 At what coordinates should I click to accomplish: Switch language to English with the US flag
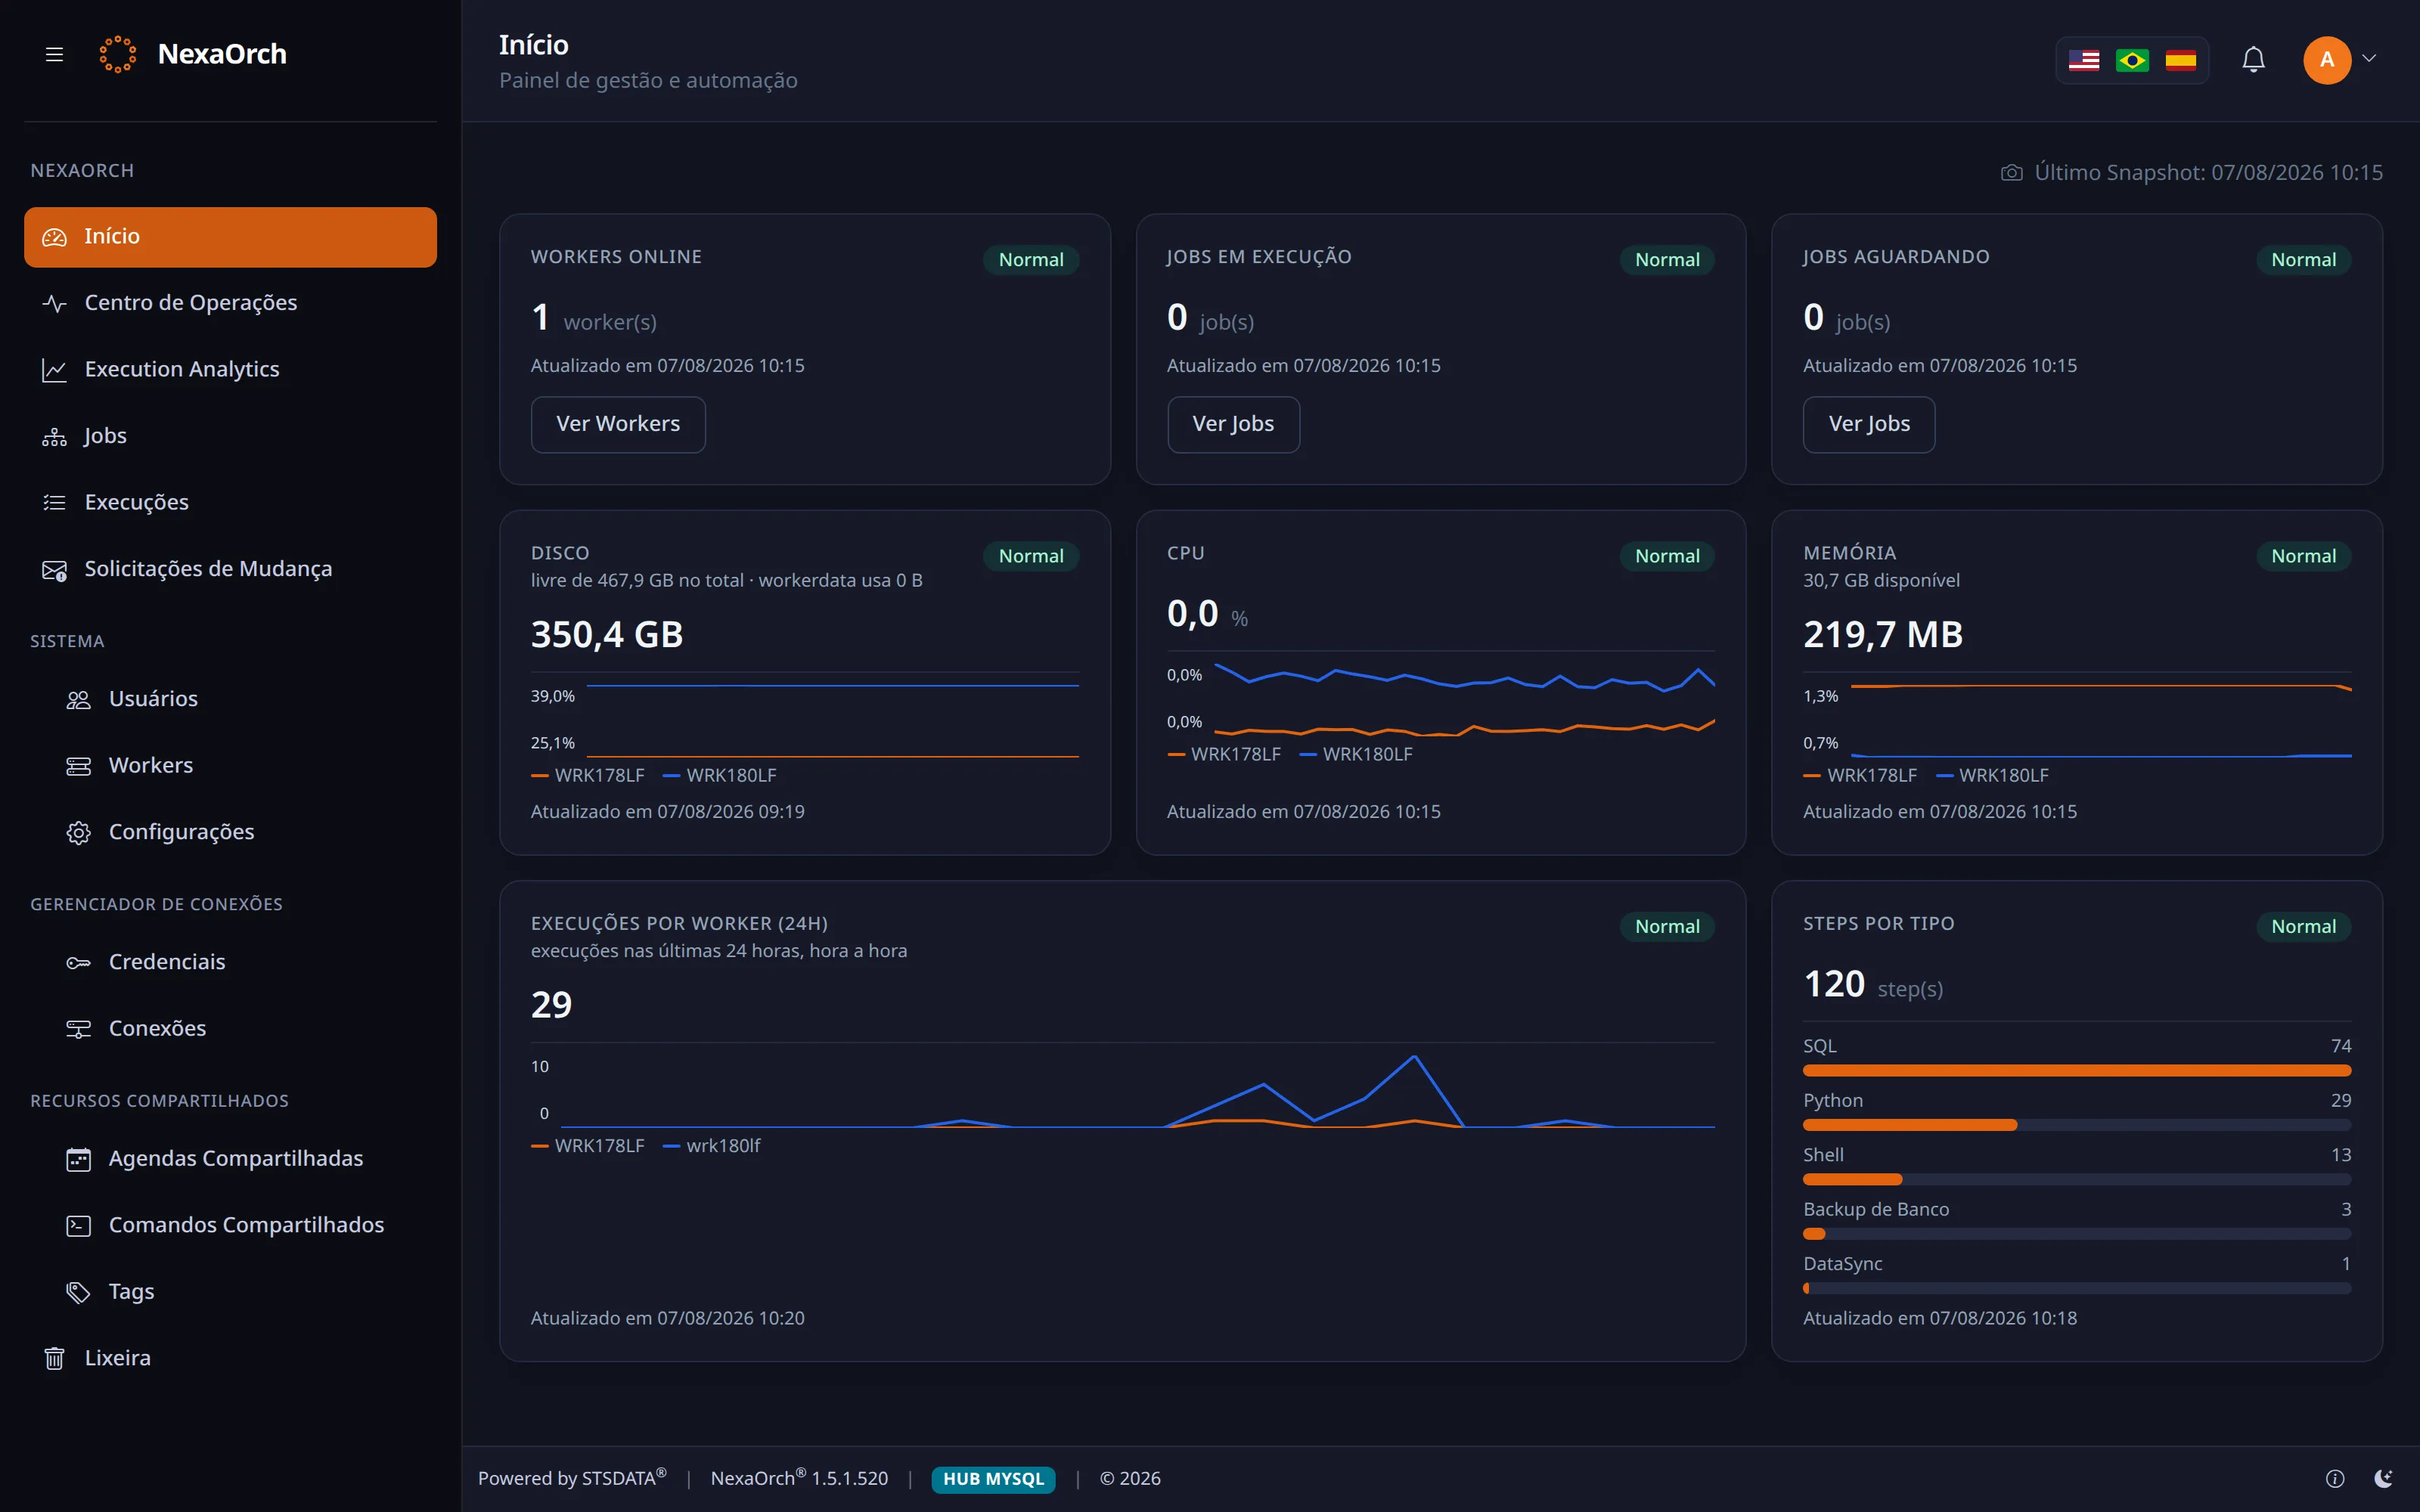point(2084,60)
